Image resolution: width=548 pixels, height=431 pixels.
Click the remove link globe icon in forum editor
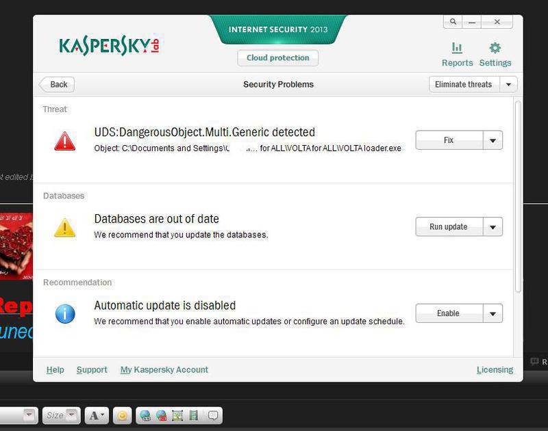161,415
